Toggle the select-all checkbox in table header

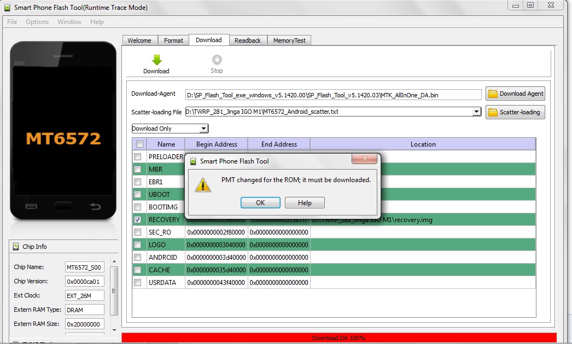coord(139,144)
